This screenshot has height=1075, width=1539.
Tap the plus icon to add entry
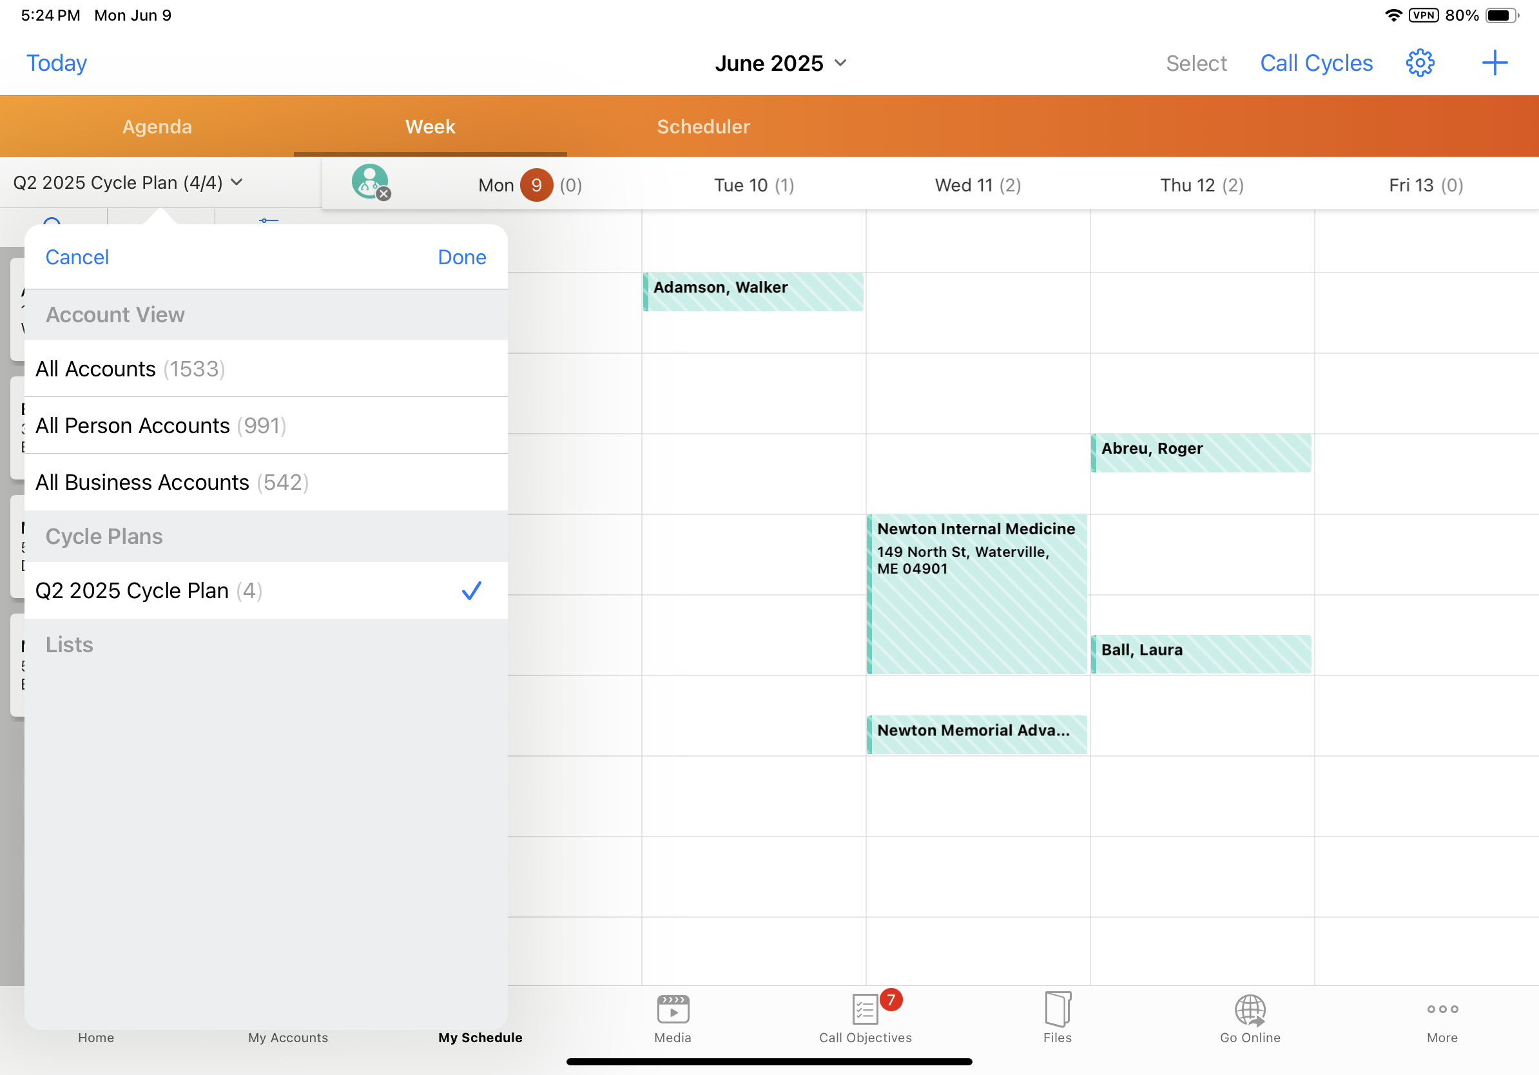point(1494,63)
